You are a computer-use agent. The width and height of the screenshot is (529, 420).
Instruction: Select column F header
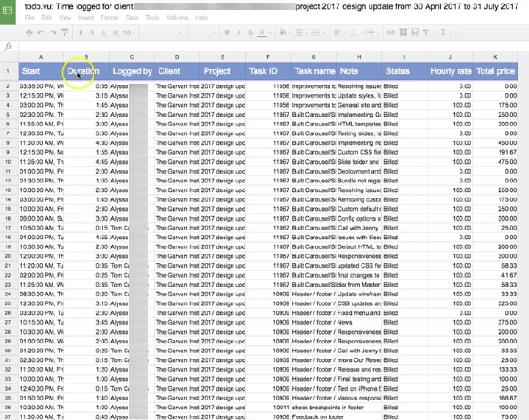268,57
